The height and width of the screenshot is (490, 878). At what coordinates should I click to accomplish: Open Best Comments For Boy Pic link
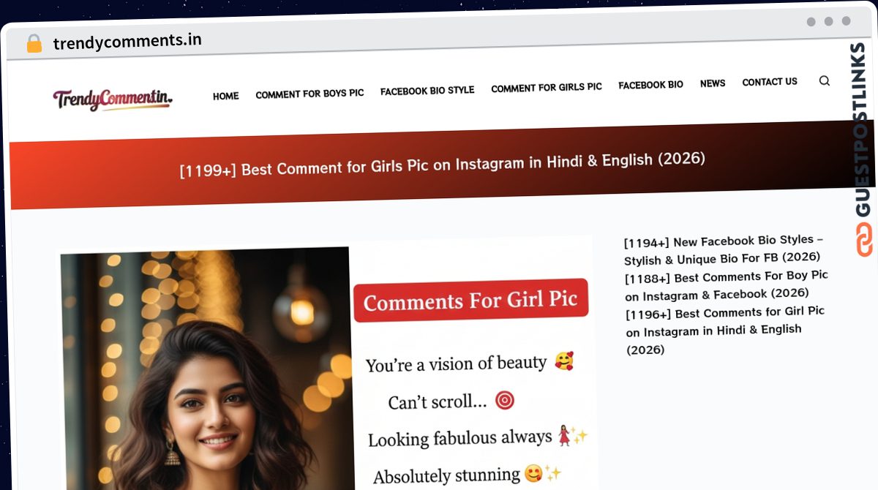(727, 285)
